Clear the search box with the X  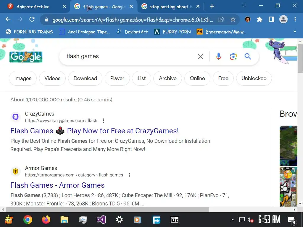click(x=201, y=56)
